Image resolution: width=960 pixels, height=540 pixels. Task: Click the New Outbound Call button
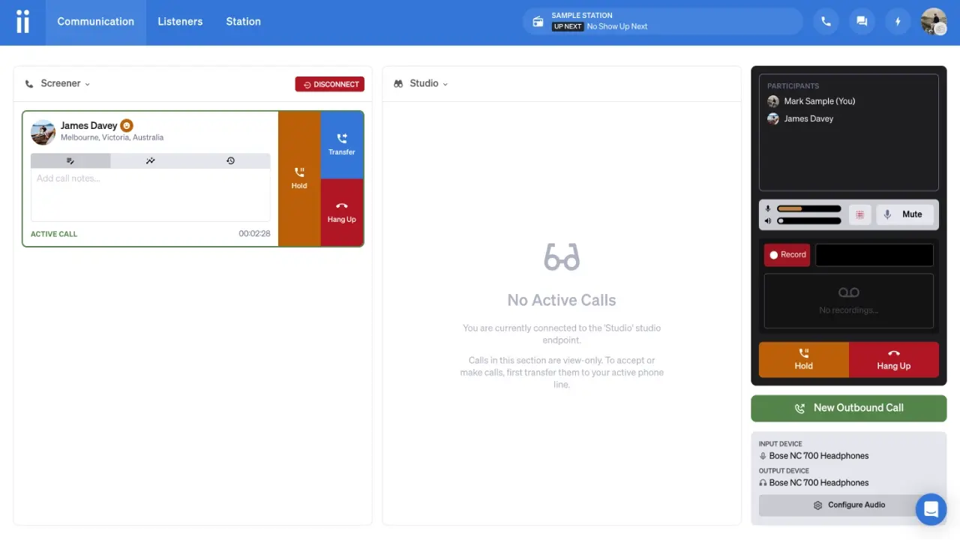click(848, 408)
